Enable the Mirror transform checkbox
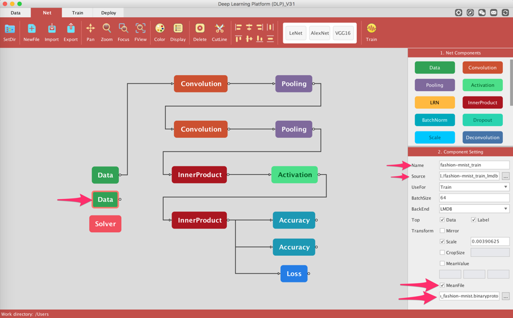513x318 pixels. coord(442,231)
